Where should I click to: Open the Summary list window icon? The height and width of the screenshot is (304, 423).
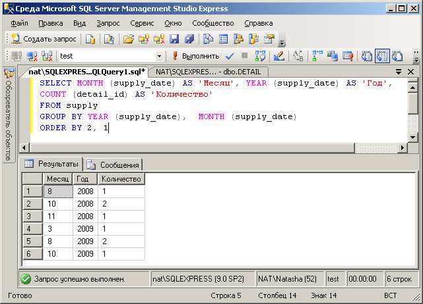223,39
